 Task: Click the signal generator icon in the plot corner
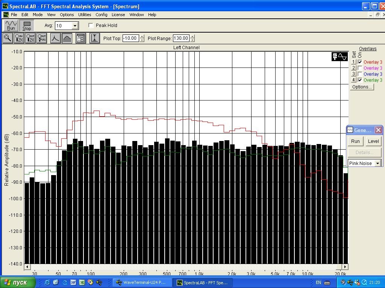pos(340,57)
